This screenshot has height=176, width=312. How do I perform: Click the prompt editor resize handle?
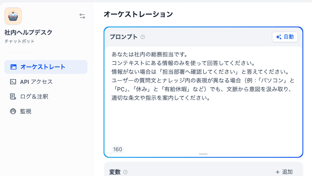point(203,154)
